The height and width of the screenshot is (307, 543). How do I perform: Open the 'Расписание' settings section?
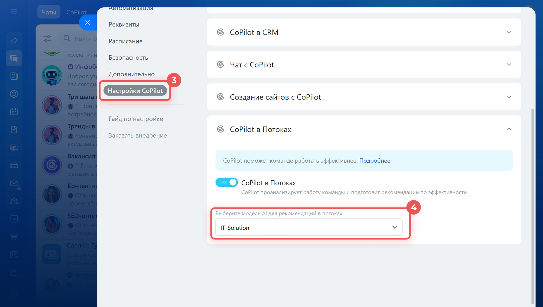(126, 41)
